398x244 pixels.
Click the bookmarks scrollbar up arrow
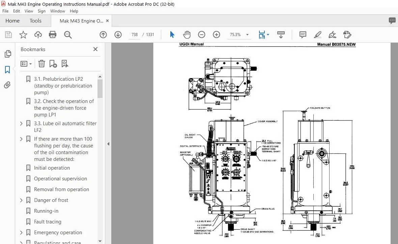point(100,76)
